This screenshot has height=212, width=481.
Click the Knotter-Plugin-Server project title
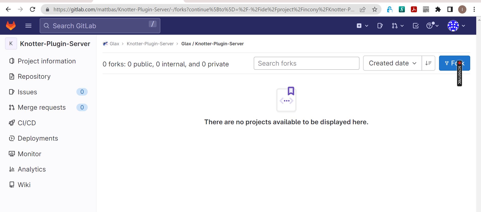click(x=55, y=44)
